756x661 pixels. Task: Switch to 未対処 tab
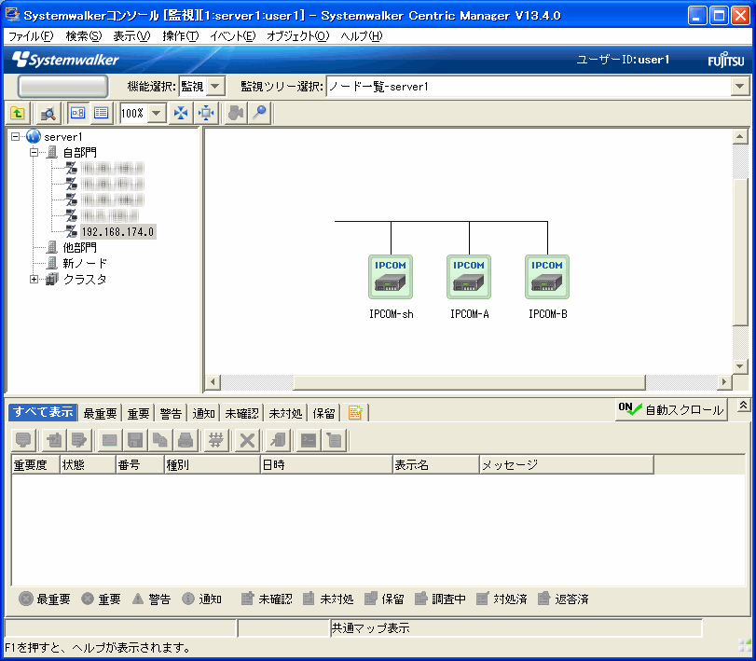click(x=285, y=413)
